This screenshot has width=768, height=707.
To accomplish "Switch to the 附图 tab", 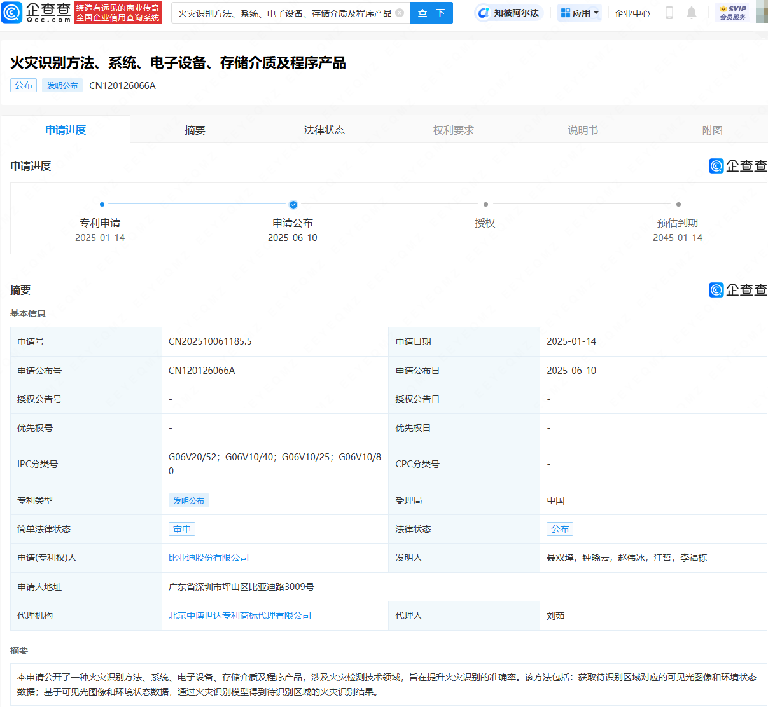I will pos(713,130).
